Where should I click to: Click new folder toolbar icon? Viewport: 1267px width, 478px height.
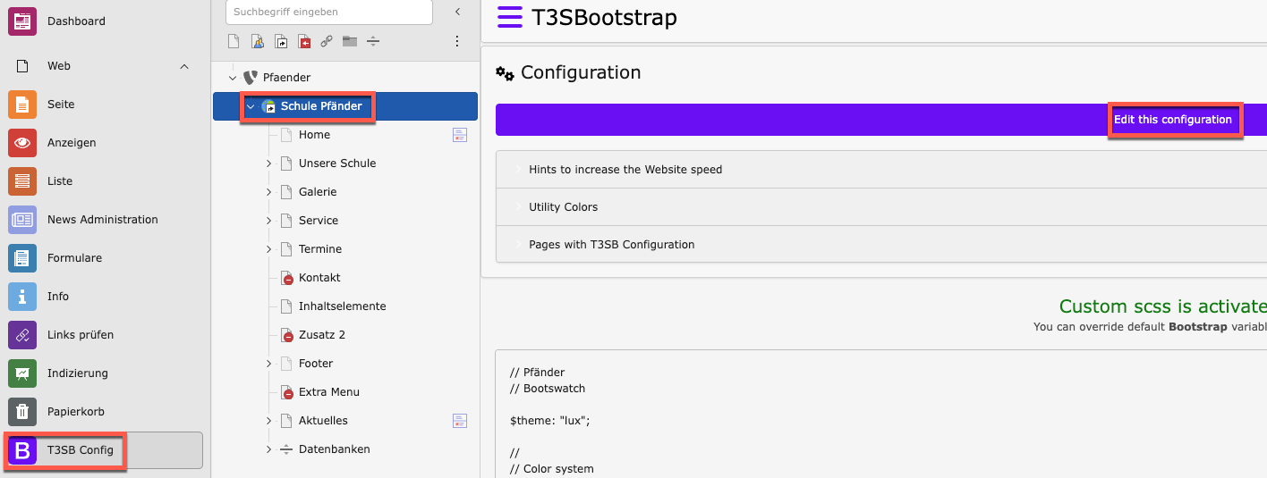point(350,41)
